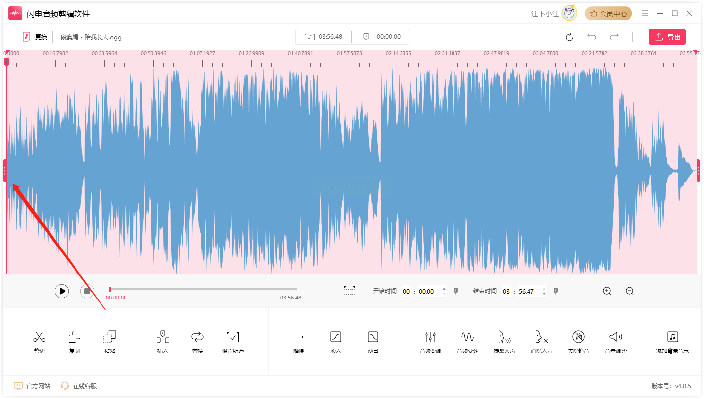The height and width of the screenshot is (399, 704).
Task: Click the red playhead marker on the ruler
Action: (x=6, y=62)
